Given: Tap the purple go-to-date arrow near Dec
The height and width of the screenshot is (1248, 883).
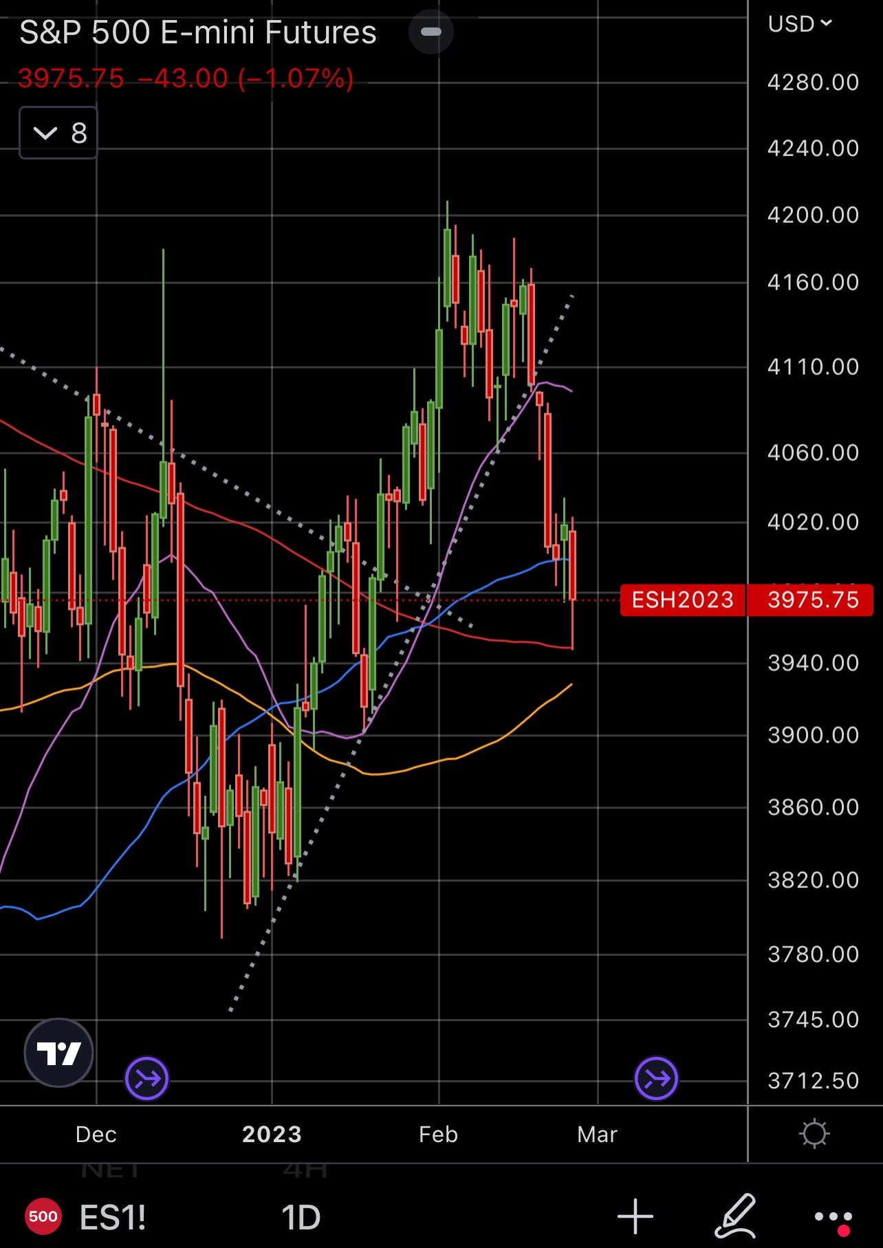Looking at the screenshot, I should pos(146,1078).
